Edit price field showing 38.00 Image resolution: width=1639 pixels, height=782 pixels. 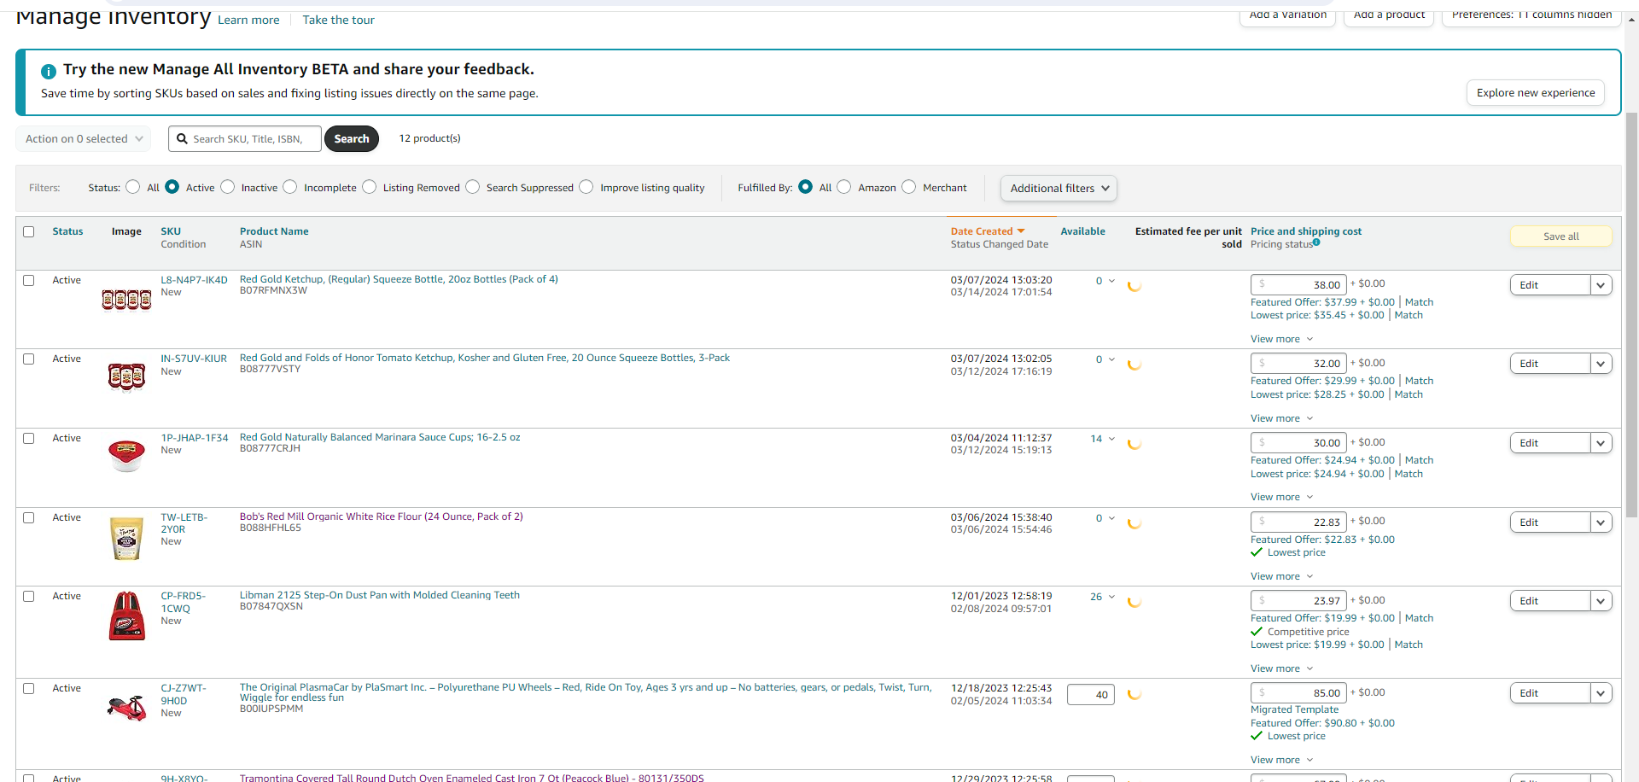1298,285
